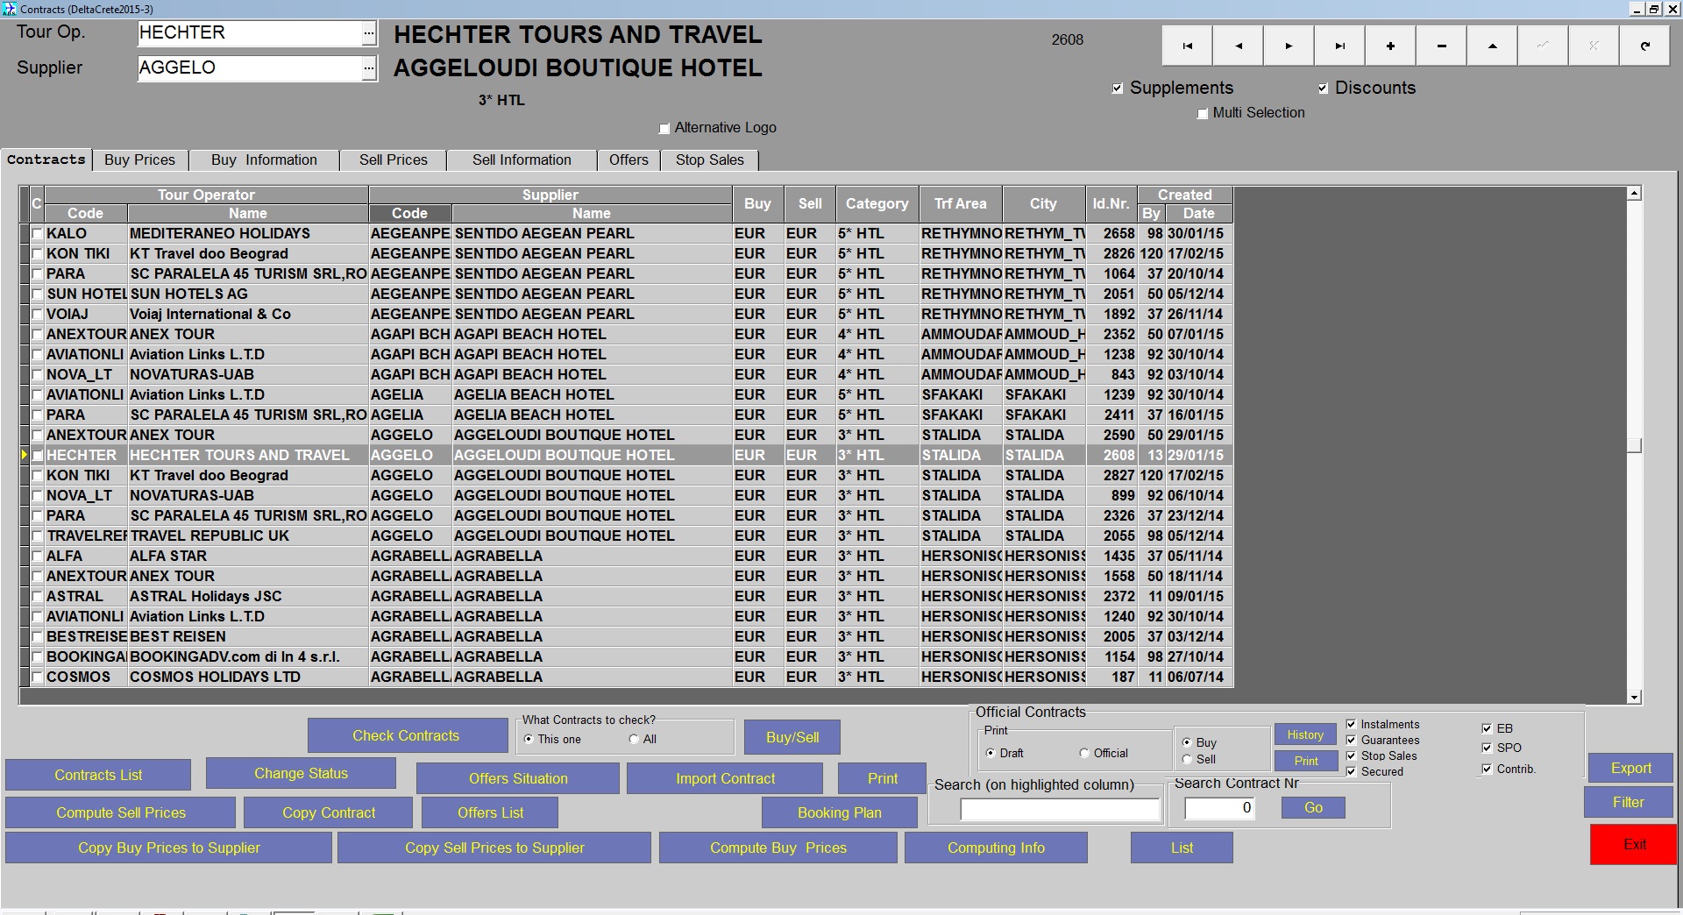Click the Search Contract Nr field
The image size is (1683, 915).
coord(1219,808)
